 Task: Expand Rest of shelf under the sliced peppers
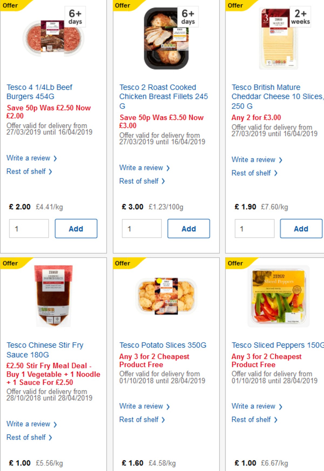251,420
